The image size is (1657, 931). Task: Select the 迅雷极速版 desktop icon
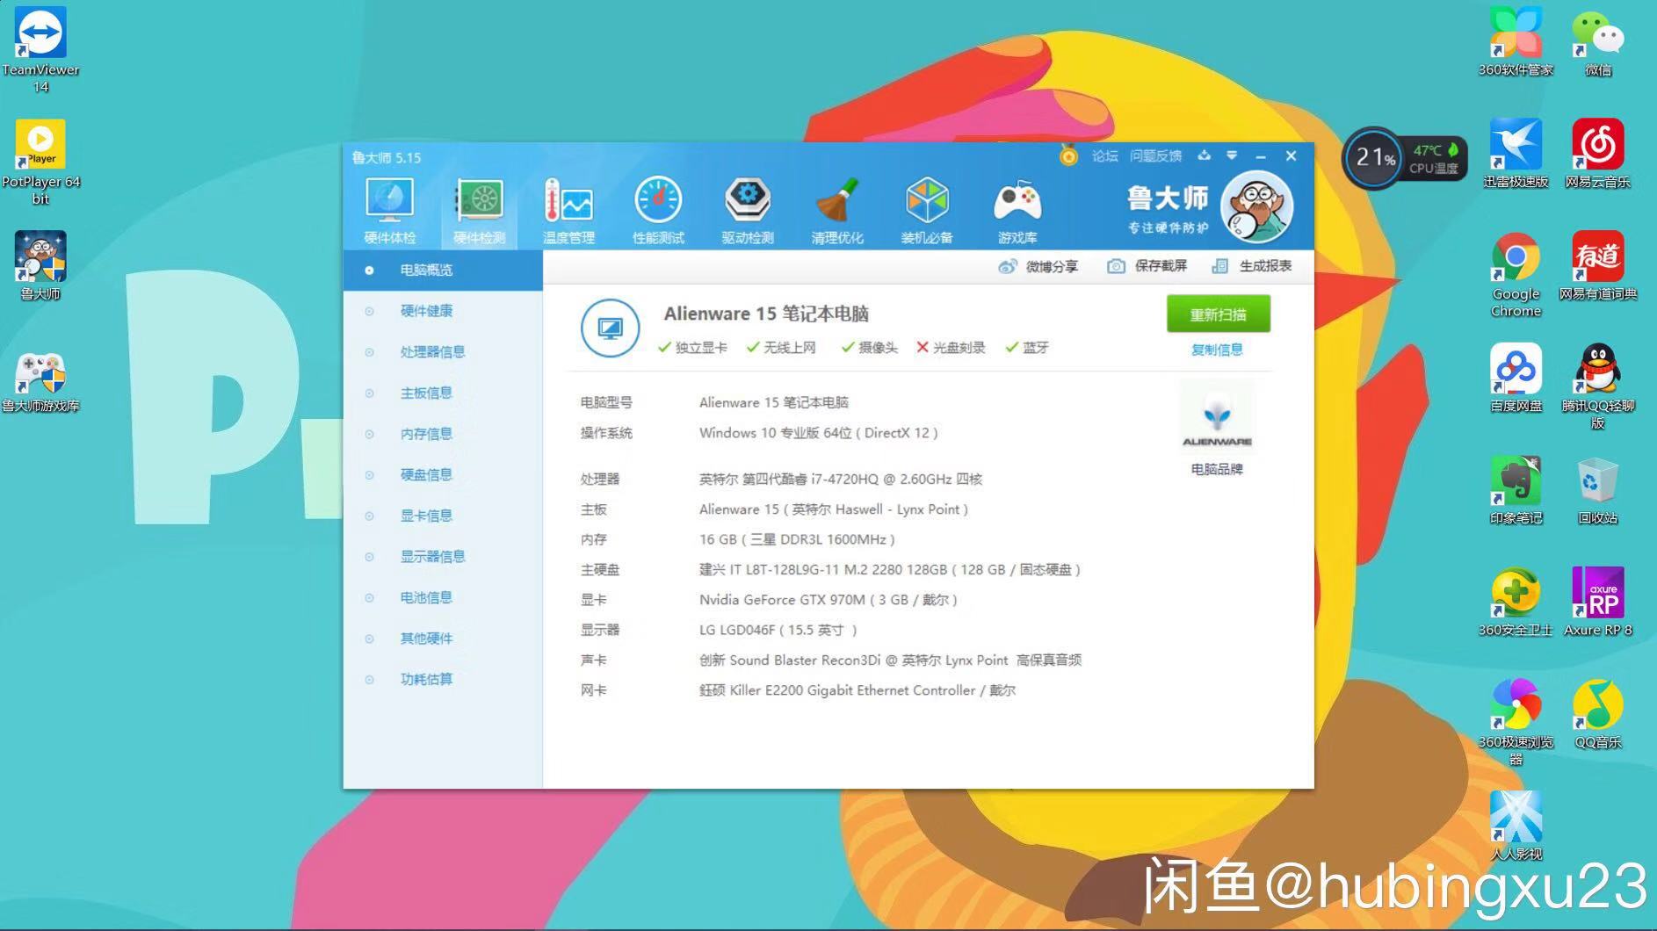point(1516,154)
